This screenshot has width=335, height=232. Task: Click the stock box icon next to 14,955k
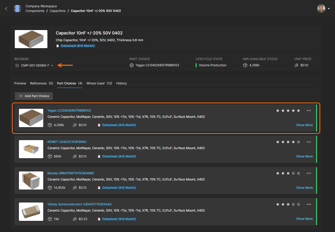coord(50,188)
